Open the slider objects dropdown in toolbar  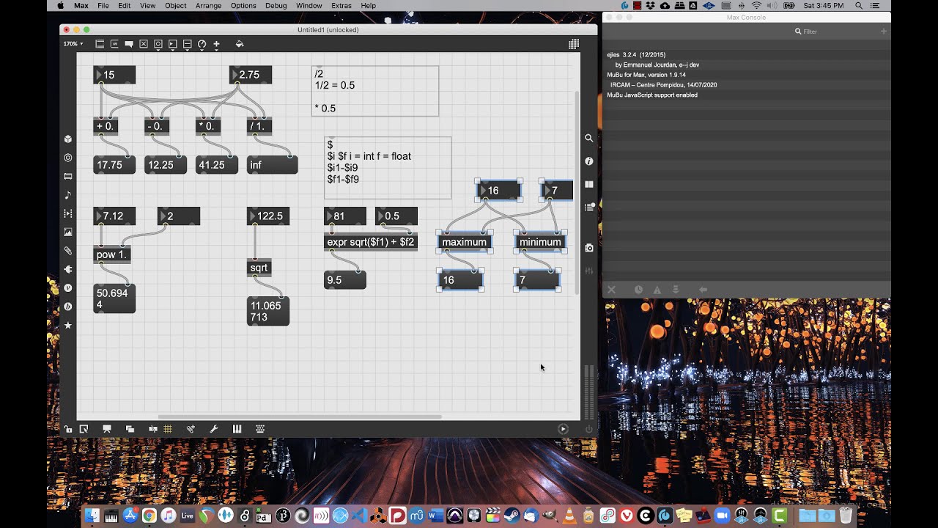coord(188,44)
